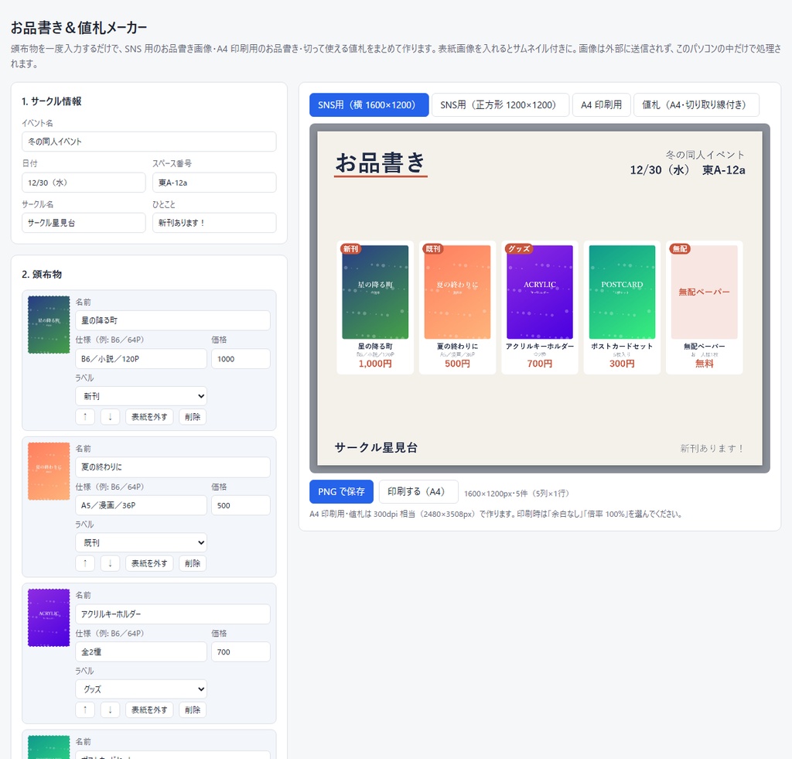Click the 印刷する（A4）button
The width and height of the screenshot is (792, 759).
tap(418, 491)
